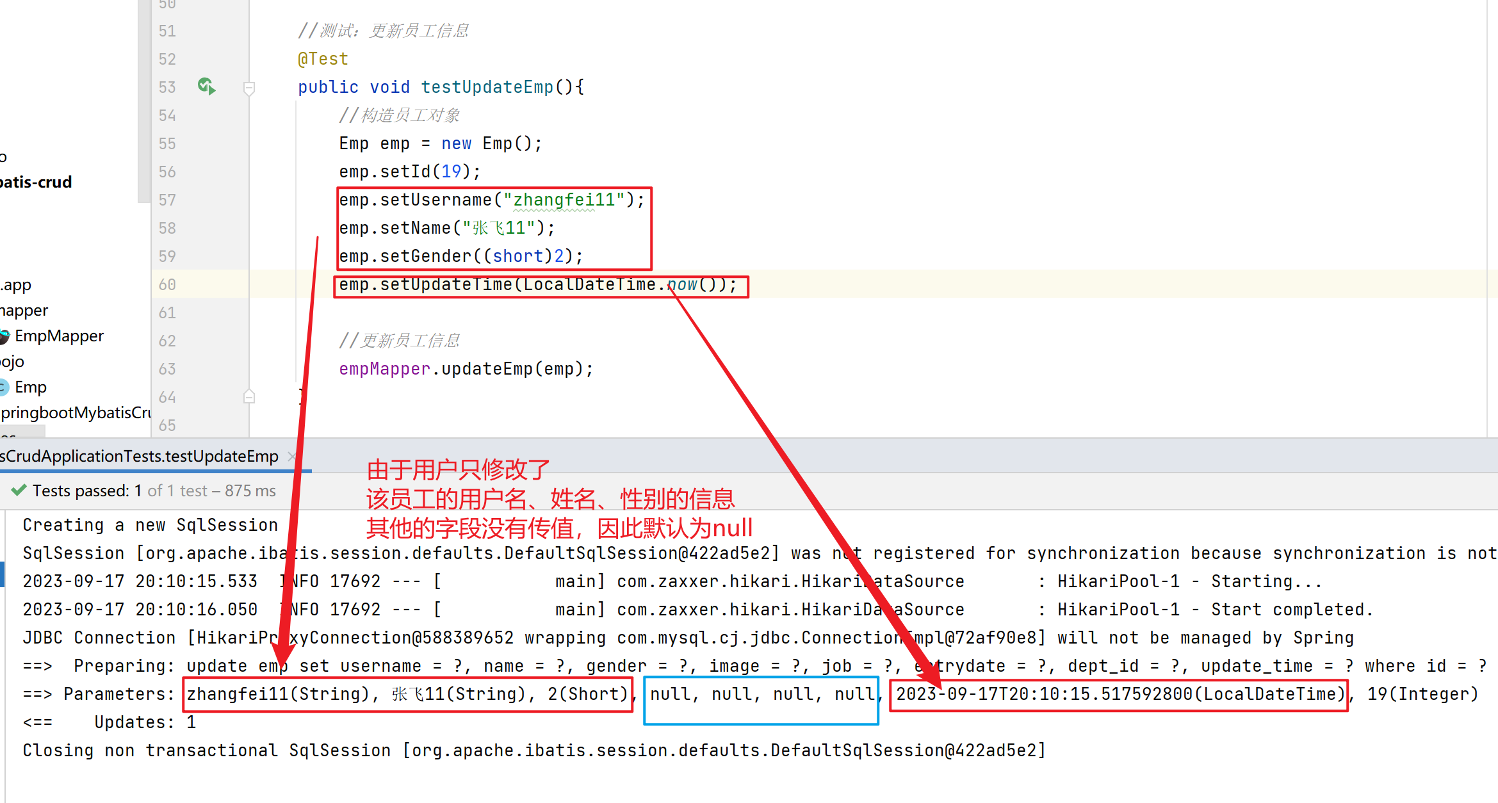Select the testUpdateEmp run tab
Image resolution: width=1498 pixels, height=803 pixels.
pos(140,456)
